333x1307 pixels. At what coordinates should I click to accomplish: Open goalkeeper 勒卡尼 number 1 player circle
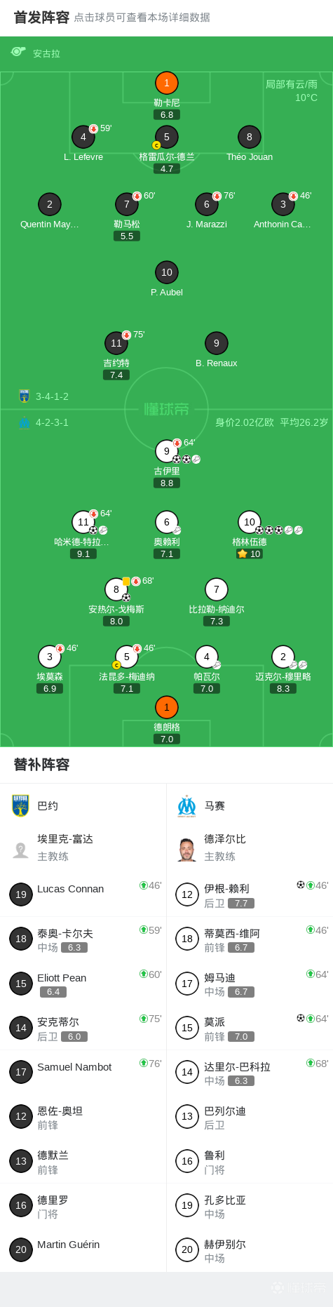[166, 83]
